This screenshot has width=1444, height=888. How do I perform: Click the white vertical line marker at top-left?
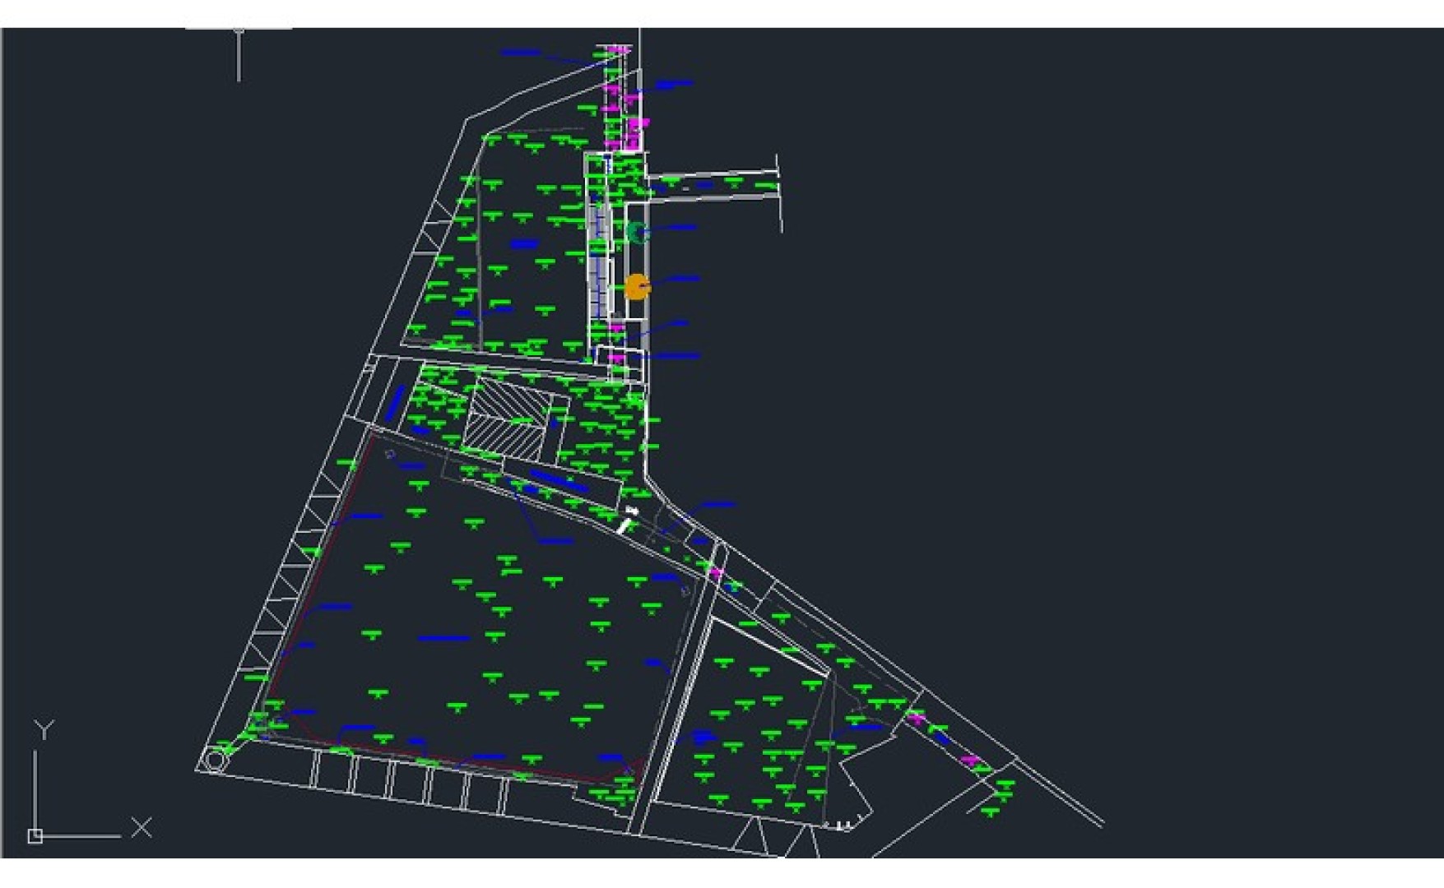click(239, 54)
